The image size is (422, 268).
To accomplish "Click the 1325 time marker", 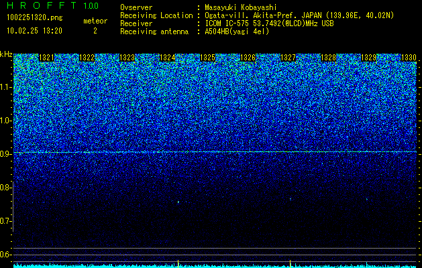I will point(207,58).
